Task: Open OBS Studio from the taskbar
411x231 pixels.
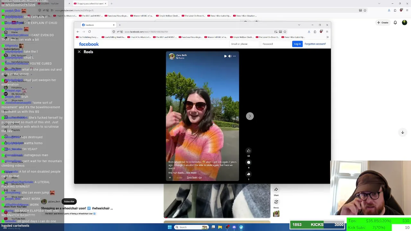Action: pyautogui.click(x=227, y=227)
